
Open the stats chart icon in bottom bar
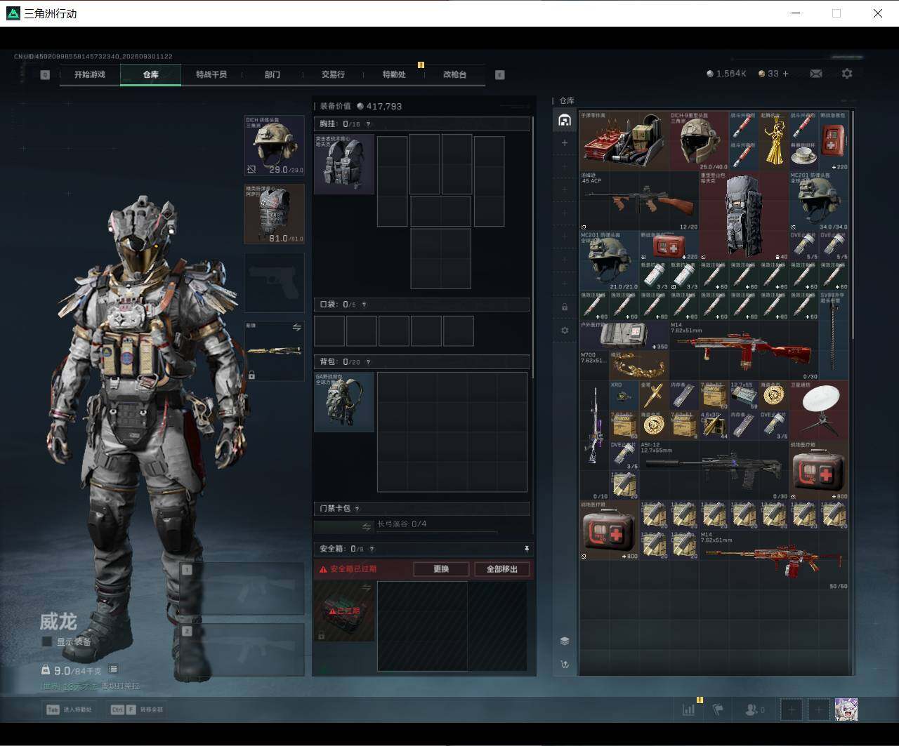[689, 710]
